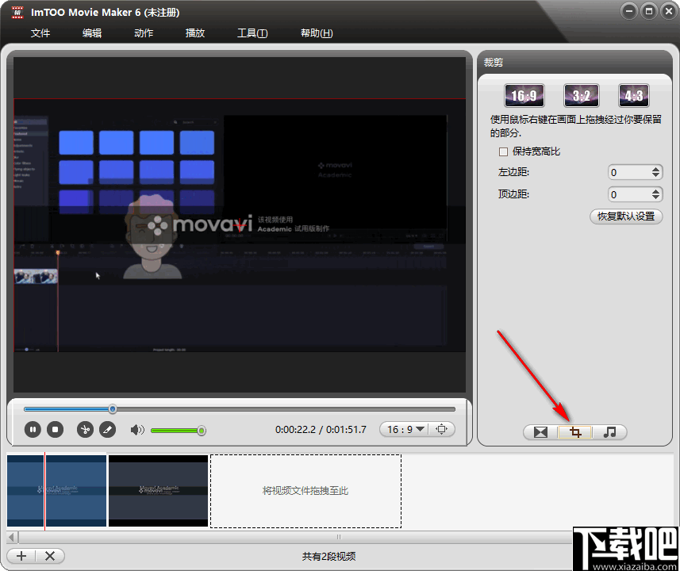Image resolution: width=680 pixels, height=571 pixels.
Task: Open the 播放 menu
Action: (194, 33)
